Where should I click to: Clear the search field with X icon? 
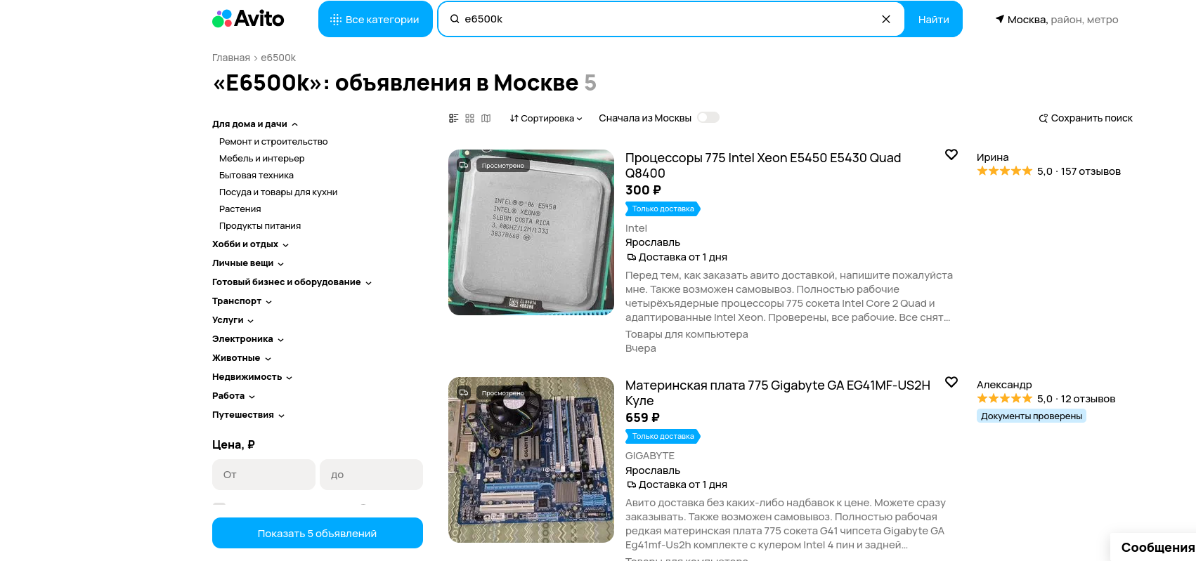(886, 19)
